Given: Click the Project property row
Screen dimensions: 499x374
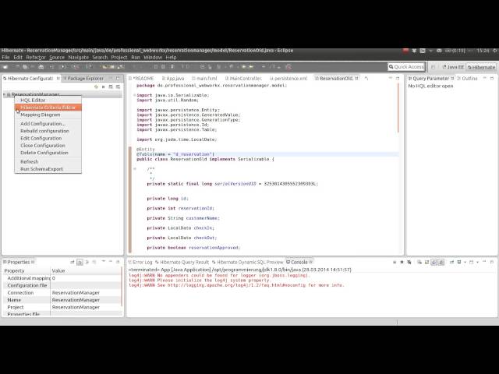Looking at the screenshot, I should (x=62, y=307).
